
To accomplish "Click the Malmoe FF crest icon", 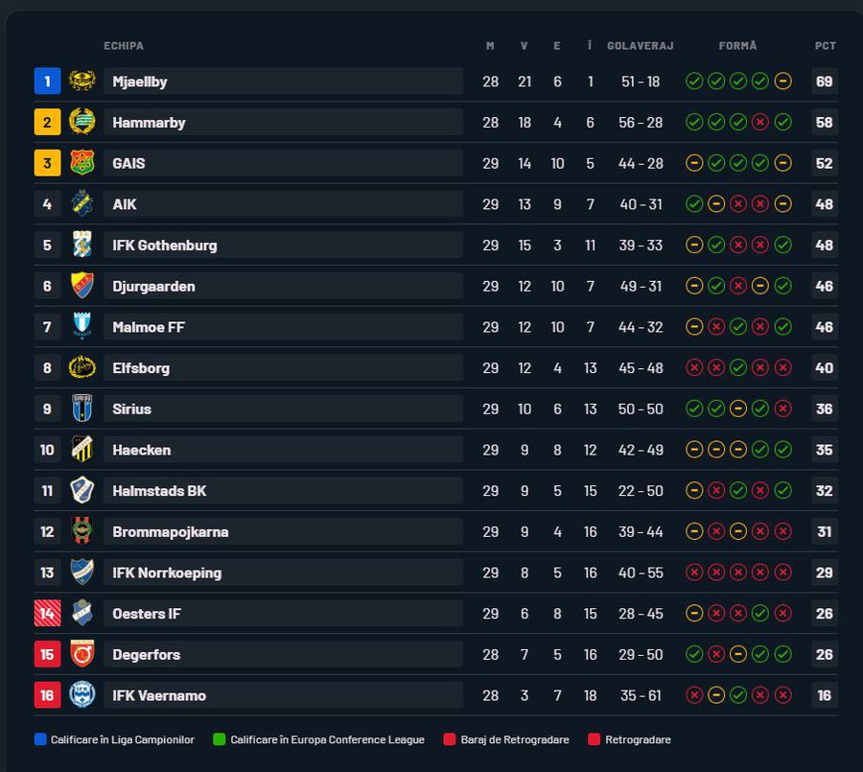I will pyautogui.click(x=82, y=327).
